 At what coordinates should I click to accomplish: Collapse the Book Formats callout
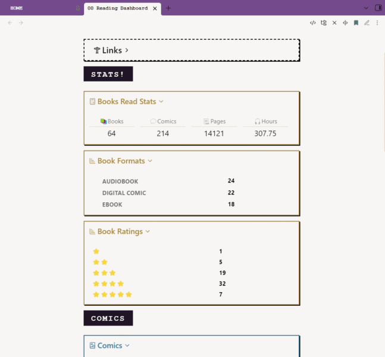pyautogui.click(x=150, y=161)
